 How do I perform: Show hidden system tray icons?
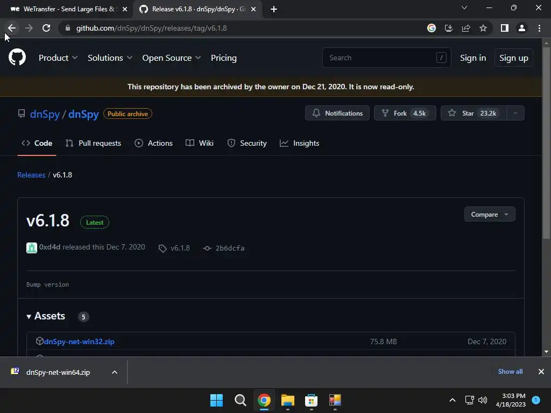[x=453, y=400]
